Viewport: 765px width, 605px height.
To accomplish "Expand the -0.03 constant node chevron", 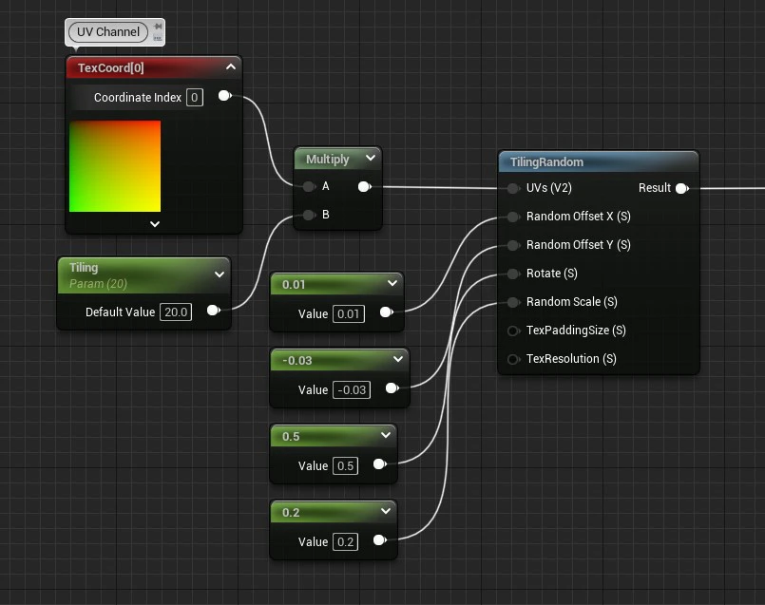I will 398,359.
